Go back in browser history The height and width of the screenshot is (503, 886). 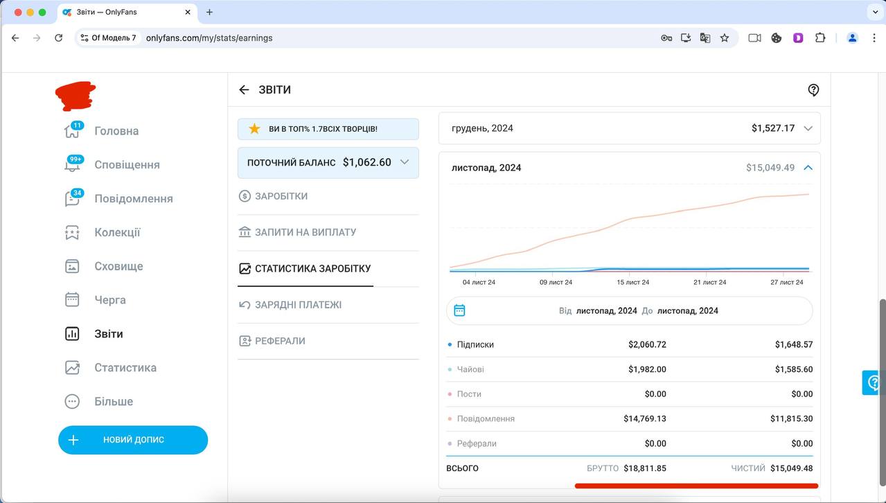point(15,38)
